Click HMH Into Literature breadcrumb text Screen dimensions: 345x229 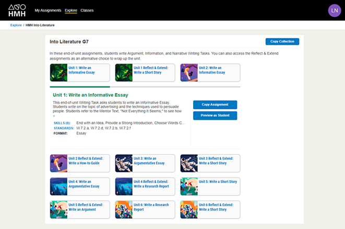click(x=40, y=25)
